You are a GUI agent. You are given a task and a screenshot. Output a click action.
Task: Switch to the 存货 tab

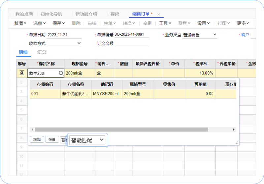click(x=115, y=14)
